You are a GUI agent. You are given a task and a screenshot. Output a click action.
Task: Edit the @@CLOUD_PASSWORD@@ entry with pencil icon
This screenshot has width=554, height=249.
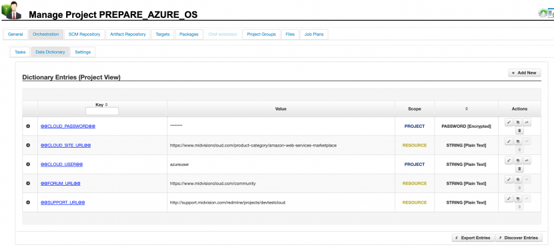click(x=509, y=123)
